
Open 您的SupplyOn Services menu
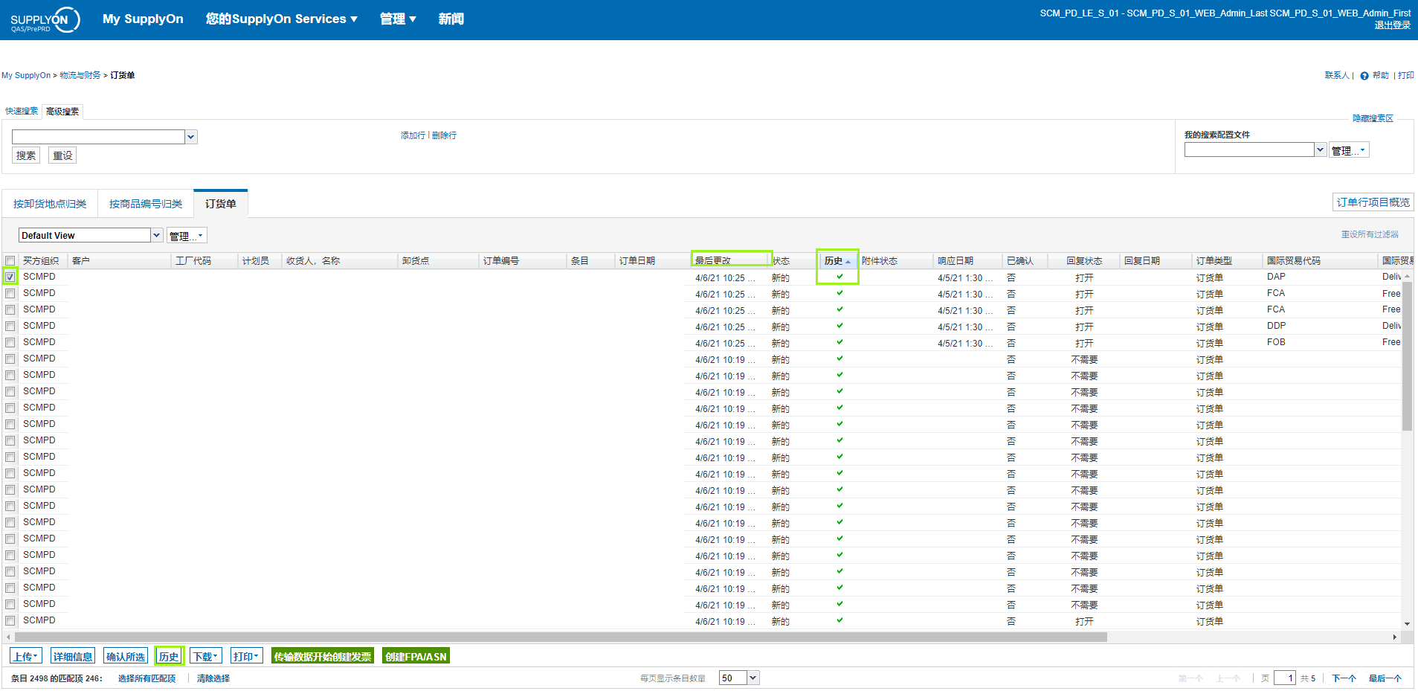click(281, 19)
